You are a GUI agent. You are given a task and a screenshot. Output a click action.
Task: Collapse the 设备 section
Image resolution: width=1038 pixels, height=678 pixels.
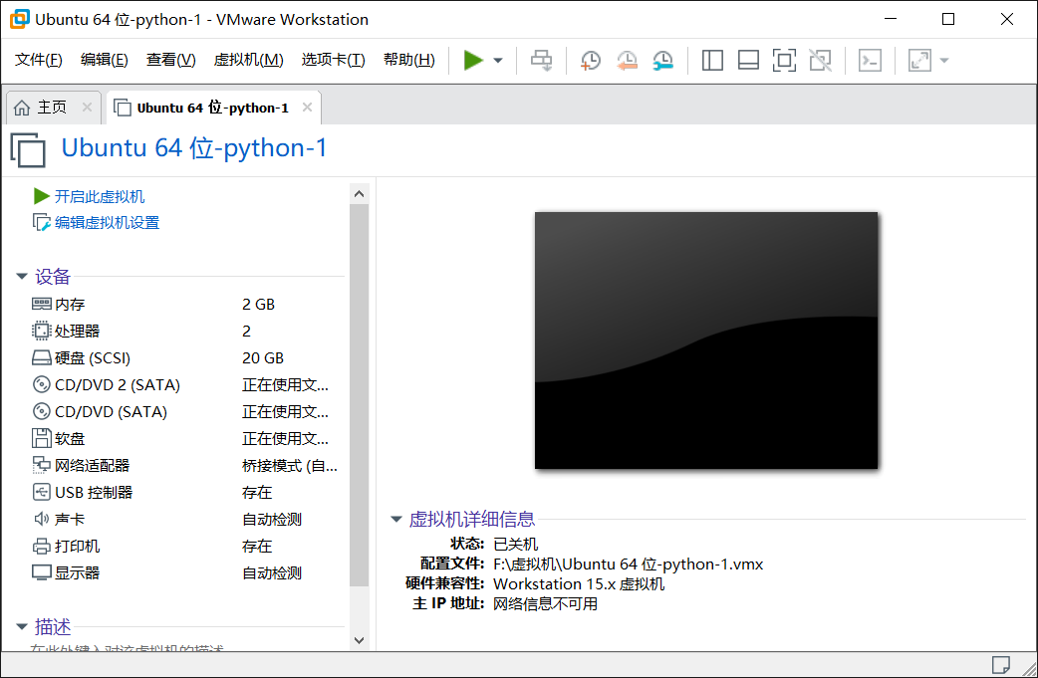22,277
